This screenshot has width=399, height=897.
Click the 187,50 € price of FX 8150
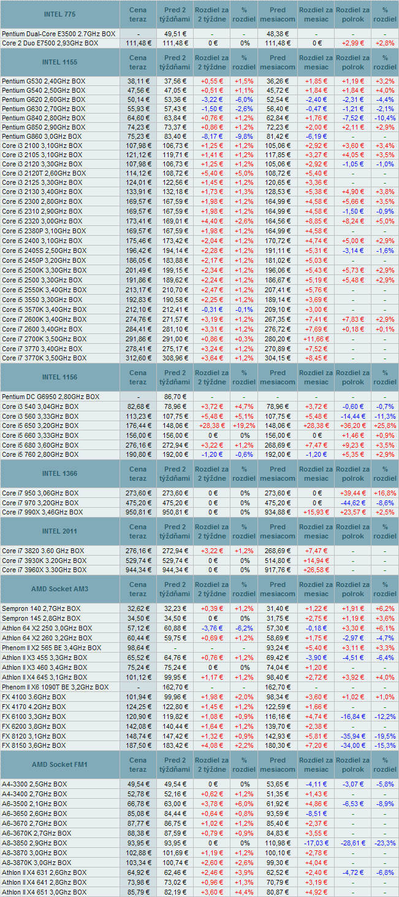pyautogui.click(x=139, y=745)
